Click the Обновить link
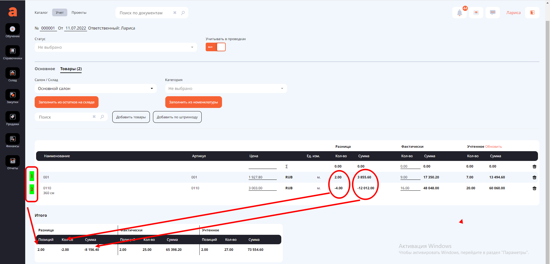 point(493,147)
